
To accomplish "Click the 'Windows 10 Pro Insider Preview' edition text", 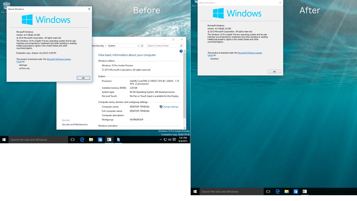I will (117, 65).
